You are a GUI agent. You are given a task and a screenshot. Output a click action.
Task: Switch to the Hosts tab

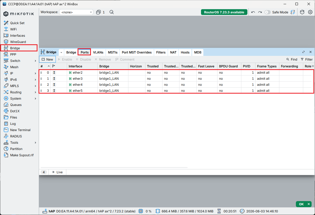tap(185, 52)
